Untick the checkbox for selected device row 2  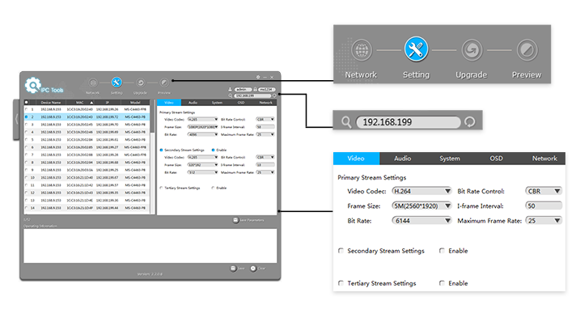(26, 117)
